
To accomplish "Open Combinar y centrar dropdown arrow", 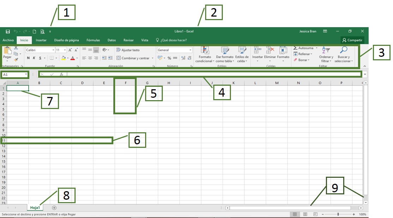I will tap(153, 58).
